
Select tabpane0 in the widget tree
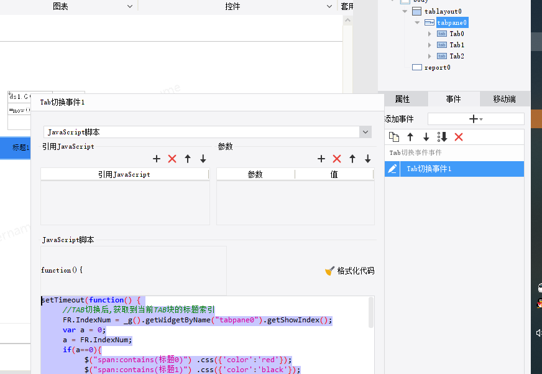[452, 22]
